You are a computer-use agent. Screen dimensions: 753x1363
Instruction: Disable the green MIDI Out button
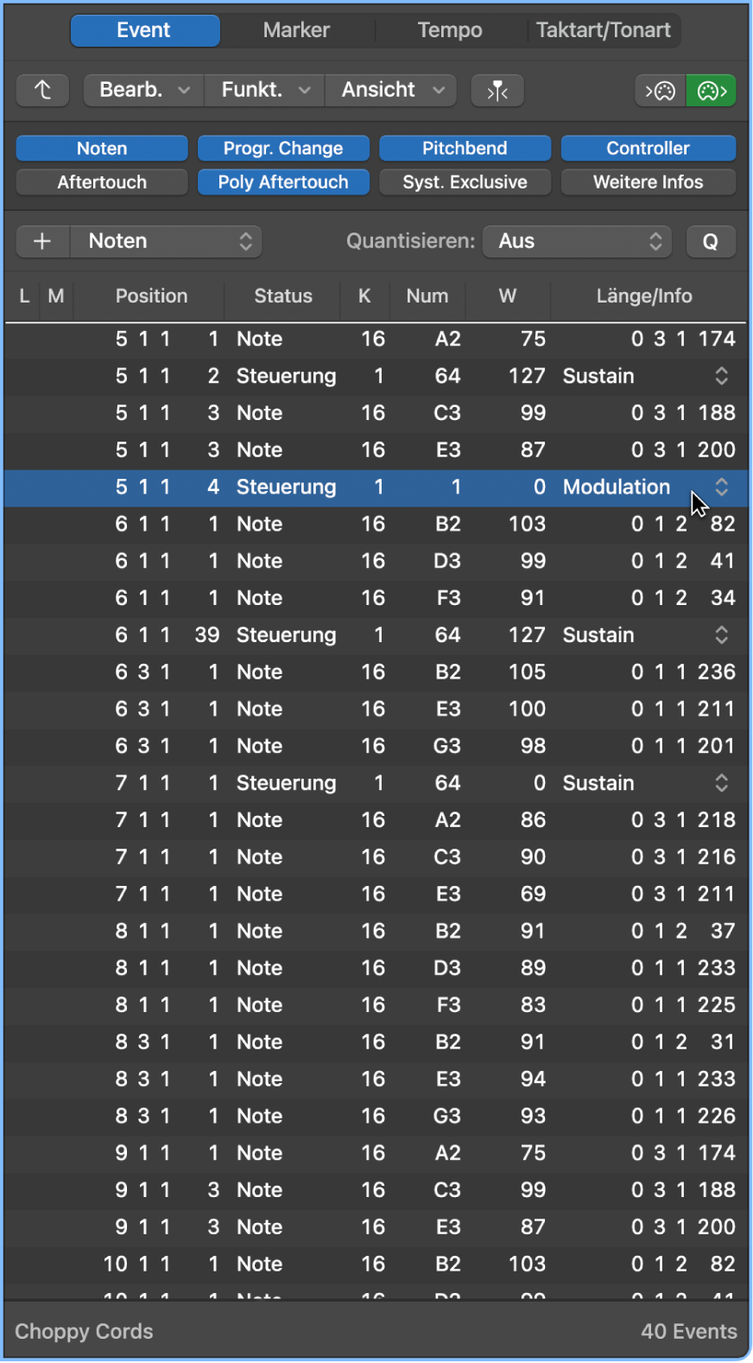point(711,90)
